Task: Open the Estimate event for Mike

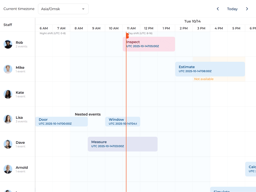Action: (210, 69)
